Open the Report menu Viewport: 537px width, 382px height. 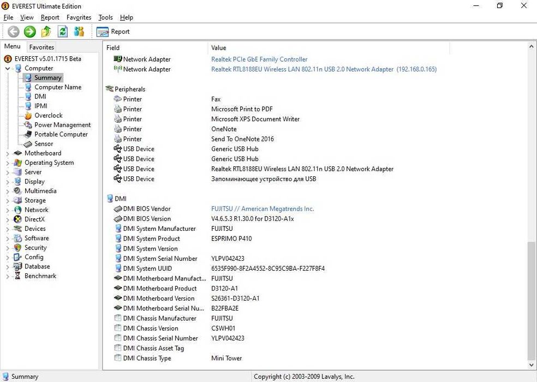click(x=50, y=17)
